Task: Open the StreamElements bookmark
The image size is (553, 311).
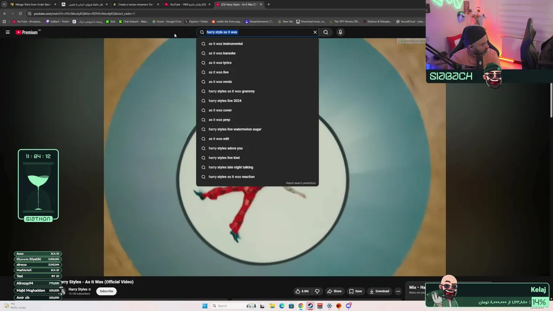Action: coord(259,22)
